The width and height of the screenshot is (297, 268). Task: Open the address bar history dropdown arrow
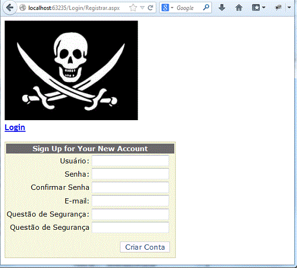[142, 8]
